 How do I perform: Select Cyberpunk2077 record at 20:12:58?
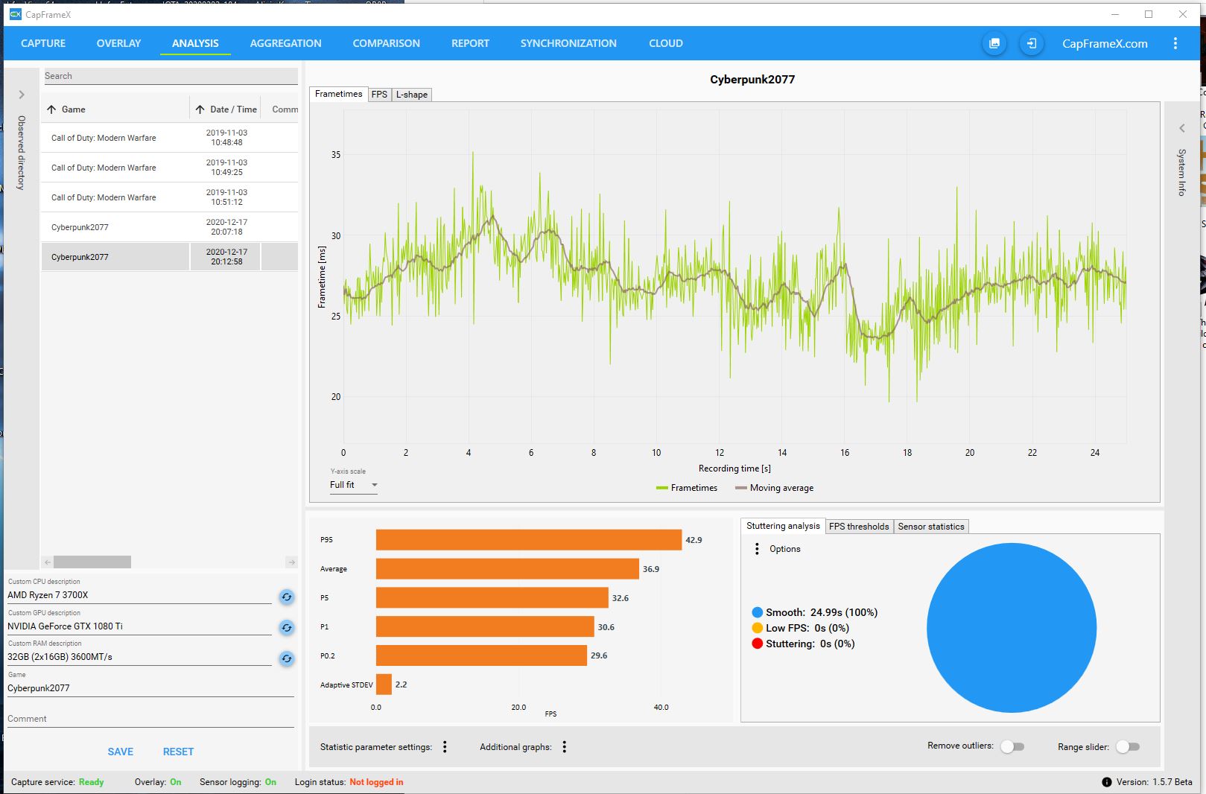170,257
